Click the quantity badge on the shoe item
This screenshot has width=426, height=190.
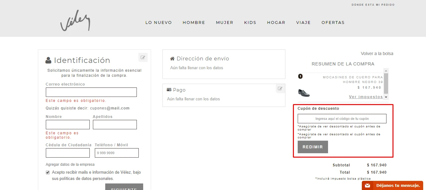pyautogui.click(x=301, y=76)
